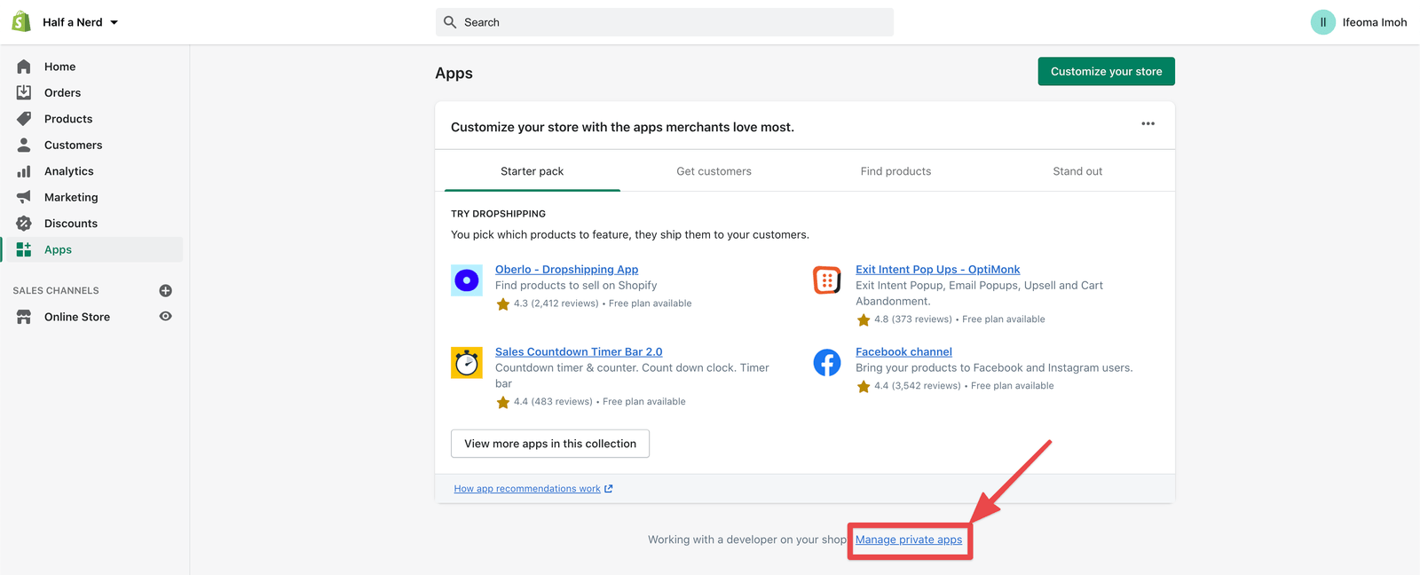Click the Online Store storefront icon
The width and height of the screenshot is (1420, 575).
[24, 317]
